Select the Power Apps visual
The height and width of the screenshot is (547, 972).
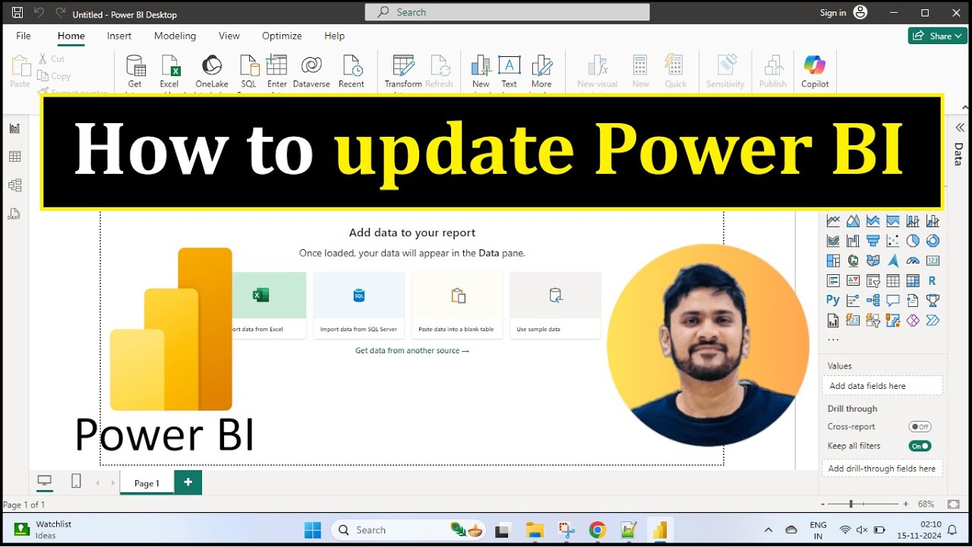tap(913, 320)
